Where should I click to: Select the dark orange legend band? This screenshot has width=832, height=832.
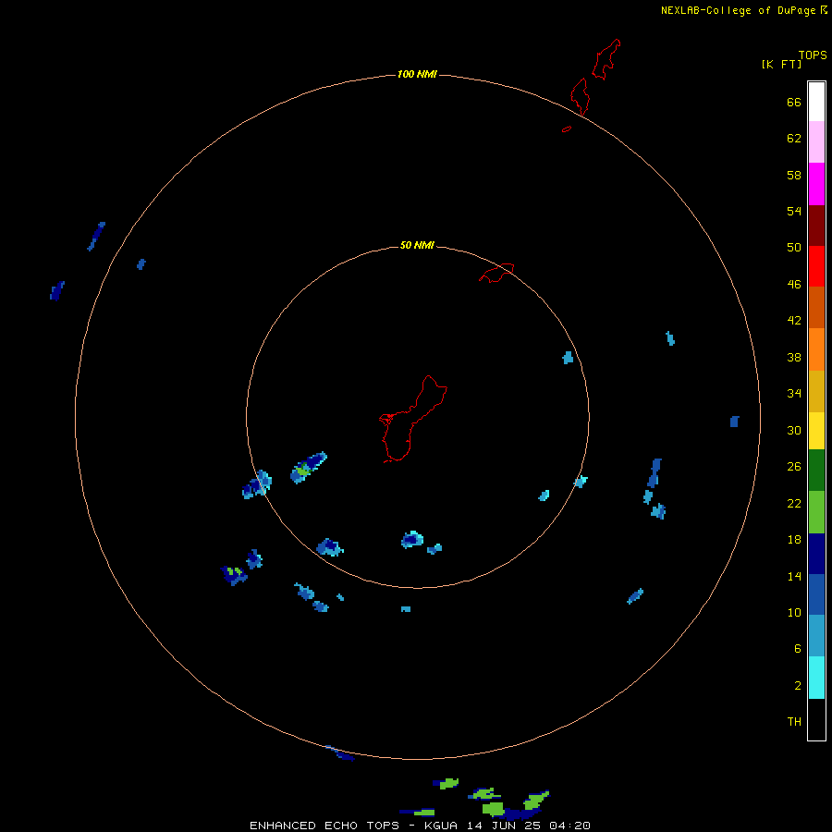(816, 307)
